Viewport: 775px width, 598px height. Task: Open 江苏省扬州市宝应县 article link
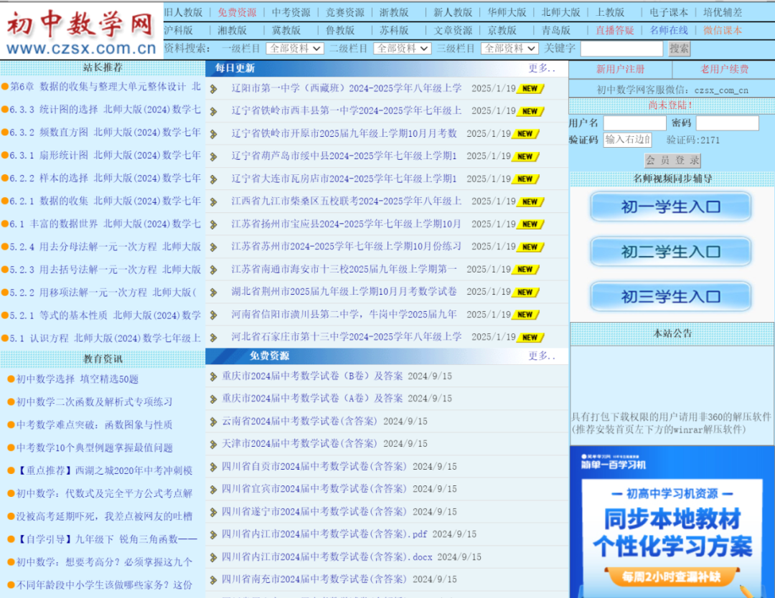(347, 224)
